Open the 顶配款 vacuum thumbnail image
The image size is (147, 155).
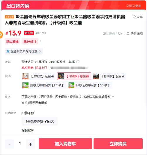(25, 76)
